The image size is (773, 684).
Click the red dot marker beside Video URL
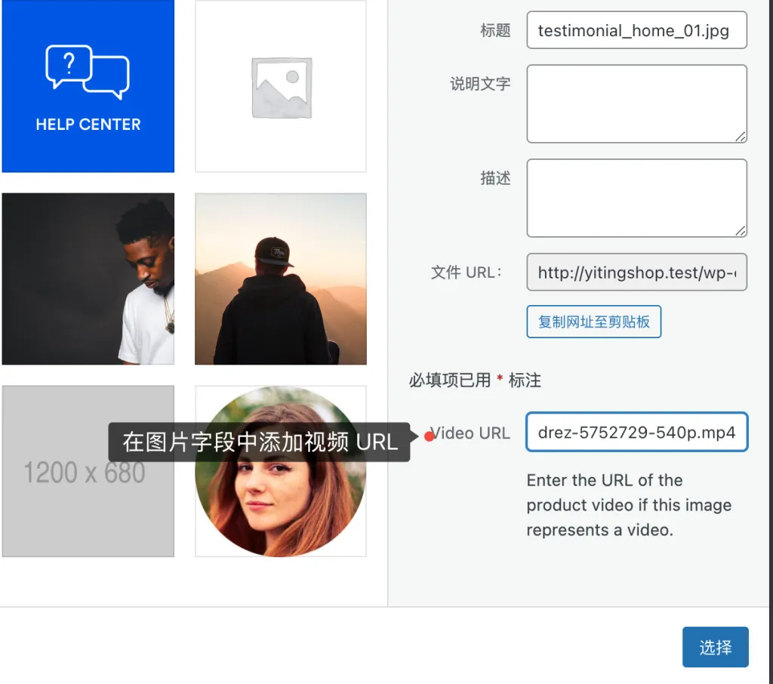click(x=430, y=436)
